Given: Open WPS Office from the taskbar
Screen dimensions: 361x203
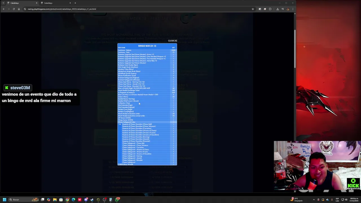Looking at the screenshot, I should tap(80, 200).
